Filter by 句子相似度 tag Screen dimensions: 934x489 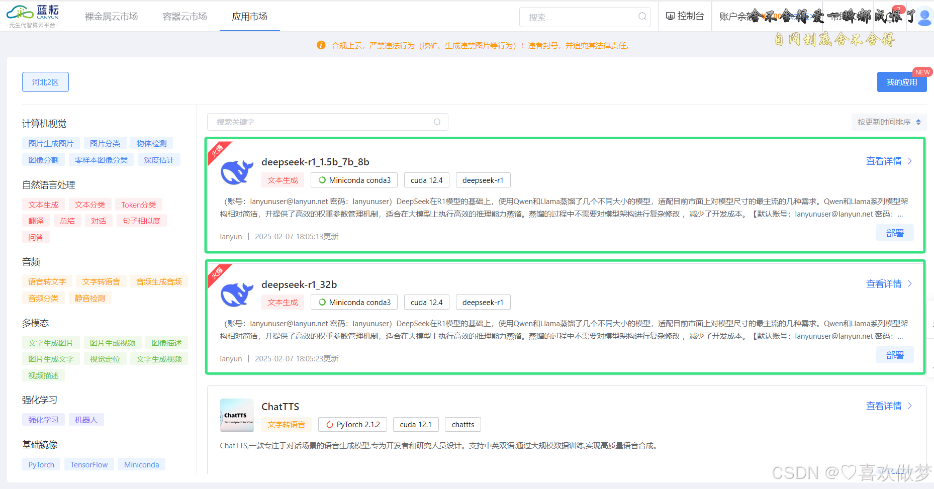point(141,221)
